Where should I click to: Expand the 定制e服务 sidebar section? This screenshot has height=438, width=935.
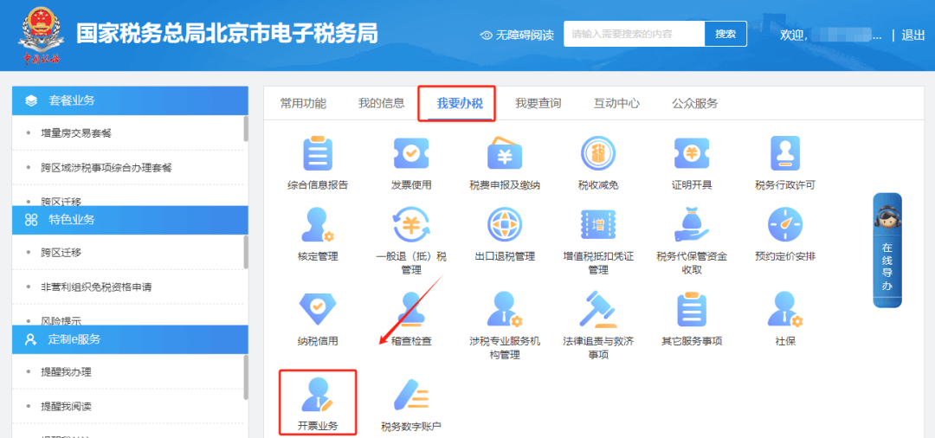128,339
